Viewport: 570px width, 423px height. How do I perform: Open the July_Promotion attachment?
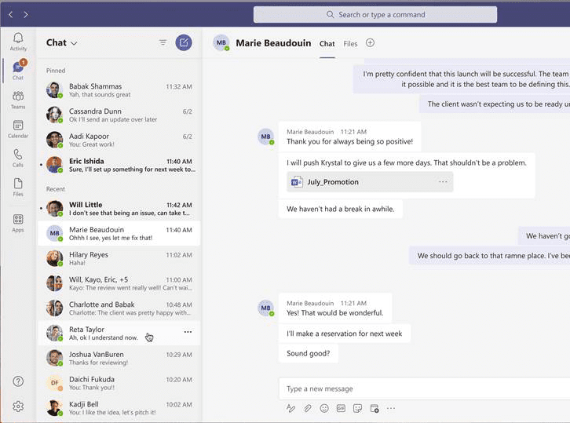pos(333,182)
